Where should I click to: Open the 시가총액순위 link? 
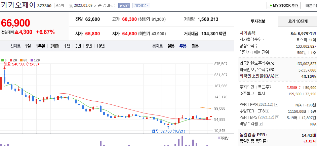(x=250, y=39)
